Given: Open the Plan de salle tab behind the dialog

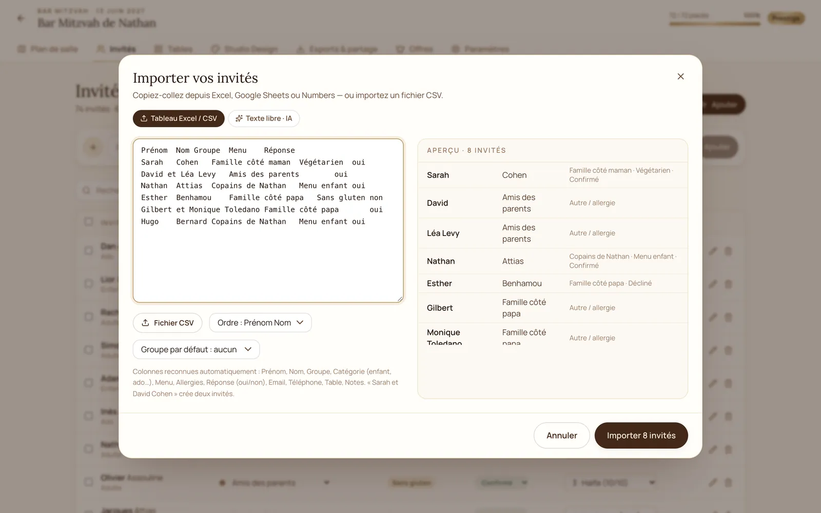Looking at the screenshot, I should pos(48,49).
